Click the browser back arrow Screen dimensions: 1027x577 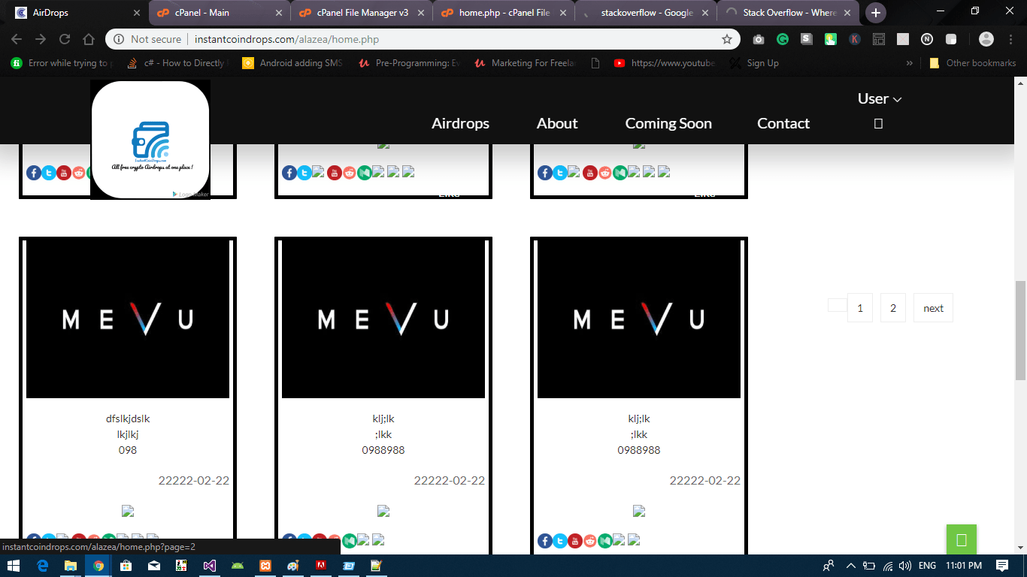click(17, 39)
